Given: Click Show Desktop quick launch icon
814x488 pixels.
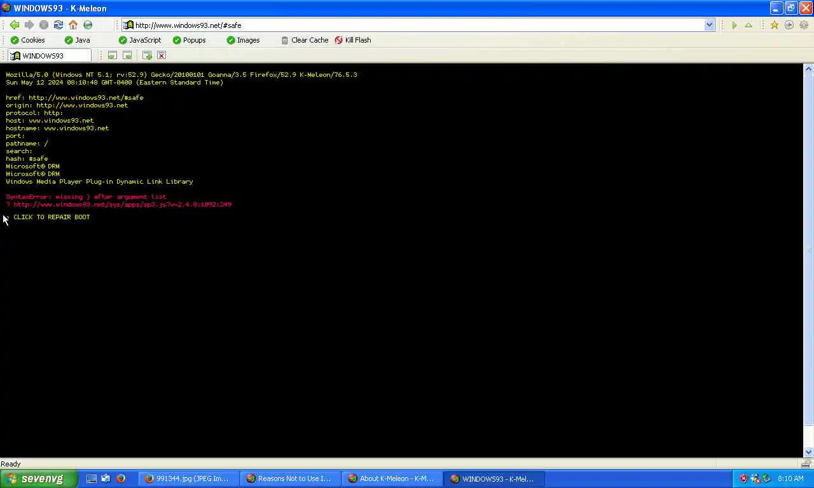Looking at the screenshot, I should [91, 479].
